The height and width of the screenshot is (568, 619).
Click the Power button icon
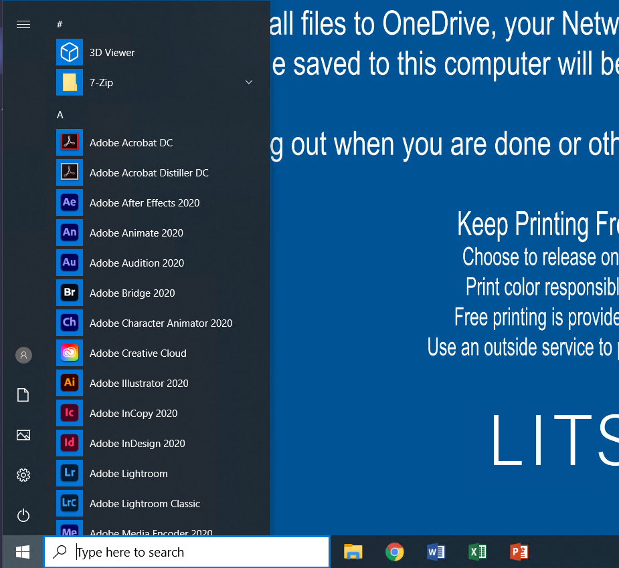23,515
